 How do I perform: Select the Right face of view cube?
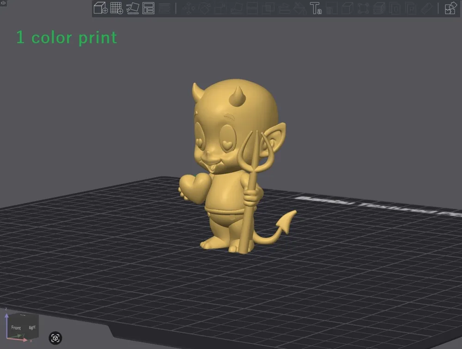point(32,327)
